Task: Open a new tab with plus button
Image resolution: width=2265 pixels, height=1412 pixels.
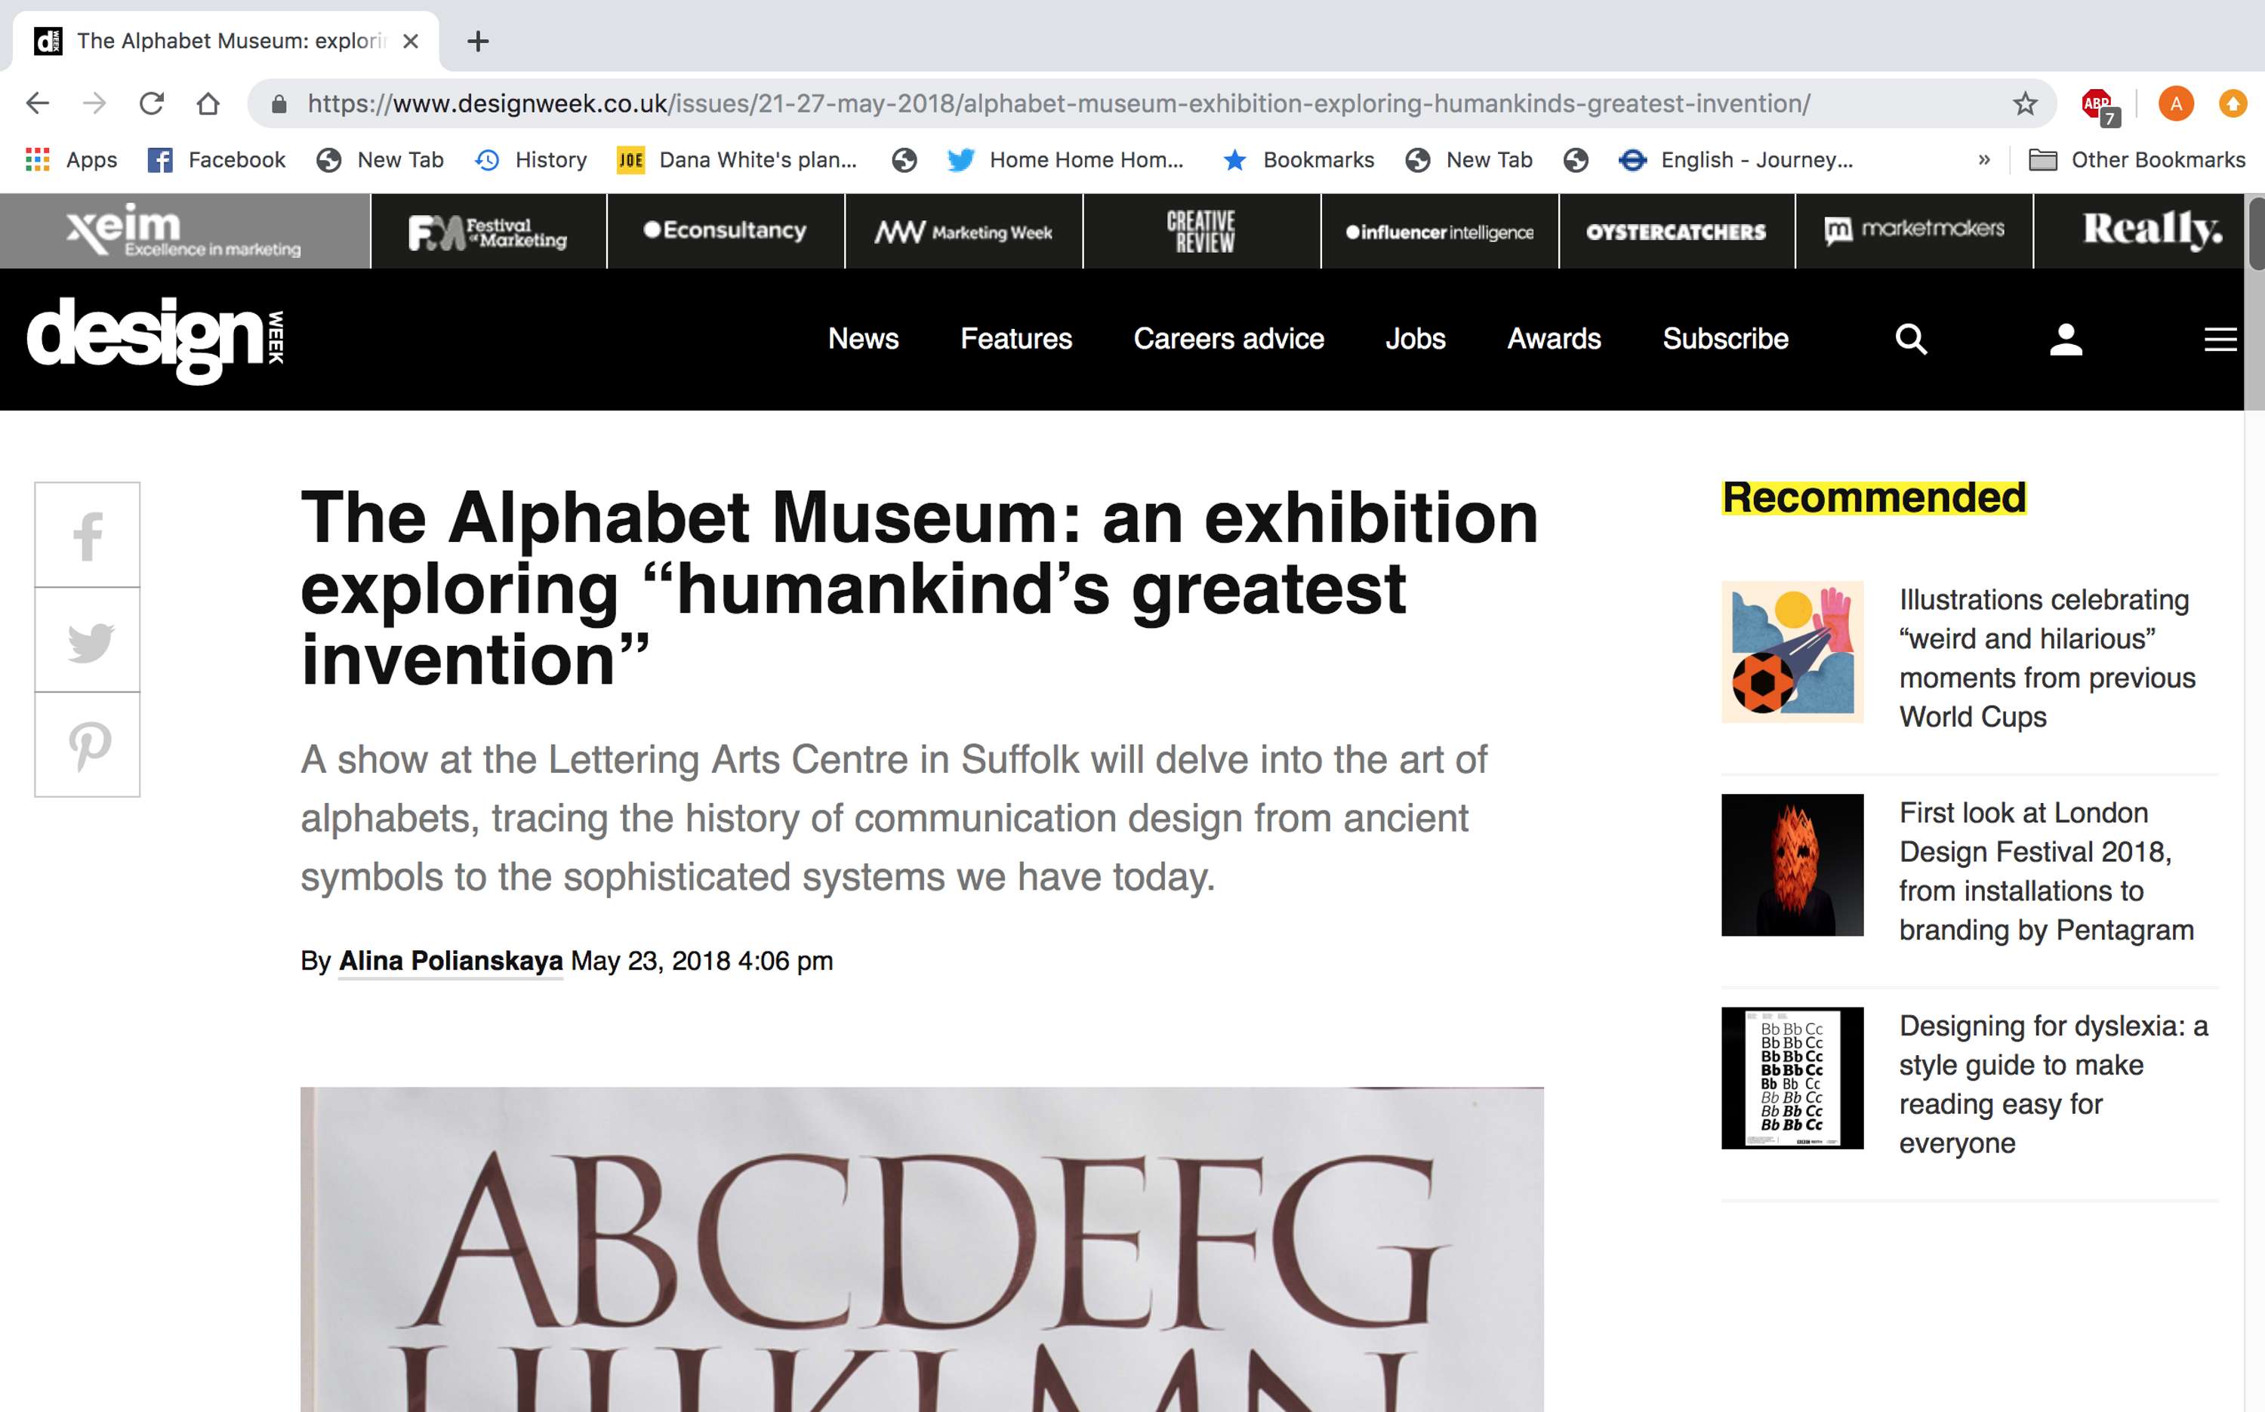Action: (x=477, y=41)
